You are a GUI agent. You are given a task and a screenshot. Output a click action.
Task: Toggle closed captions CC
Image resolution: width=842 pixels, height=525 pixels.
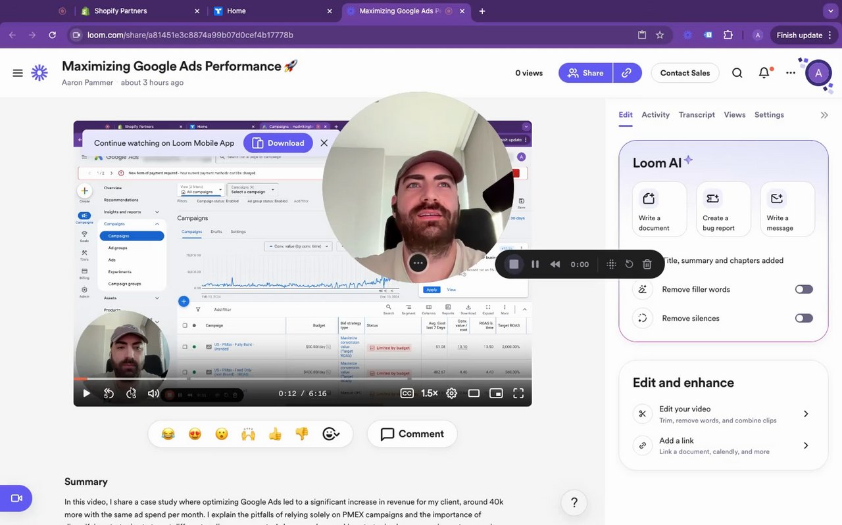click(407, 393)
